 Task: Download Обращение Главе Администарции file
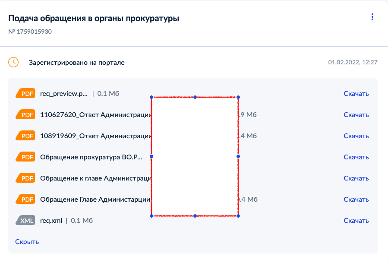click(356, 200)
